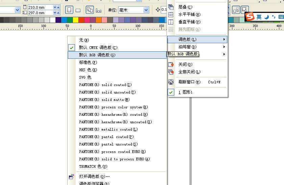Click the portrait orientation button
Viewport: 284px width, 185px height.
pos(69,10)
